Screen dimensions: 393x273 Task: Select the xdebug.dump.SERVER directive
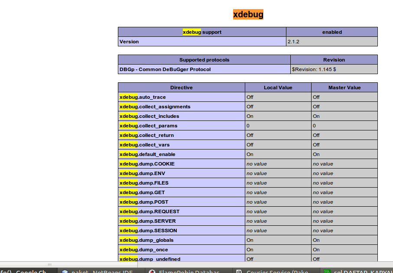182,221
